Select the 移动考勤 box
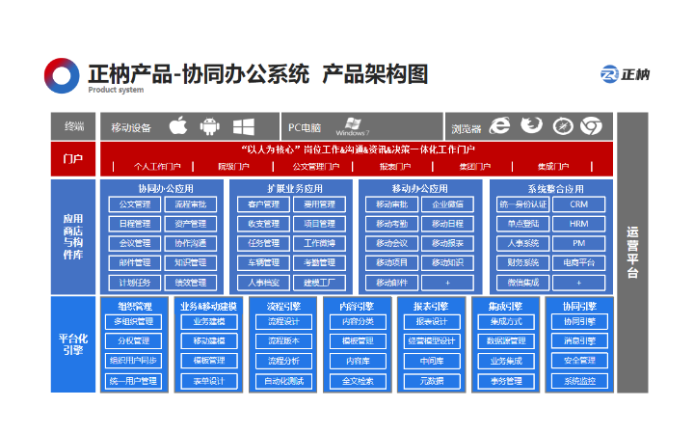 pyautogui.click(x=391, y=224)
